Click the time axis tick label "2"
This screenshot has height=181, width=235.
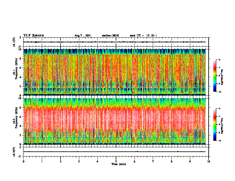[61, 161]
